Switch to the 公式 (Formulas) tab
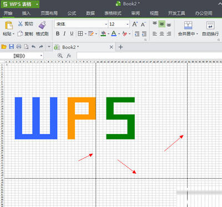Viewport: 222px width, 207px height. tap(72, 13)
